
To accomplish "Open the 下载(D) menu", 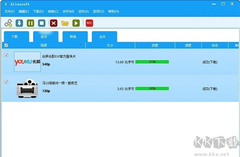I will 38,11.
